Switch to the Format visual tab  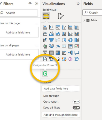61,16
